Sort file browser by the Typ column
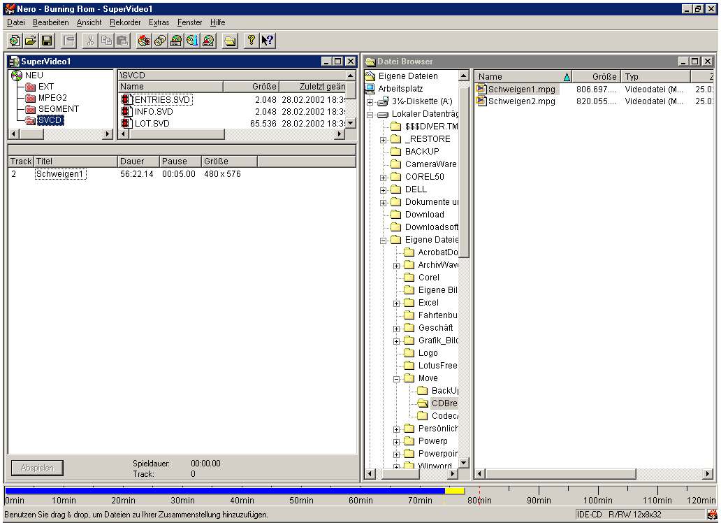 [x=655, y=76]
